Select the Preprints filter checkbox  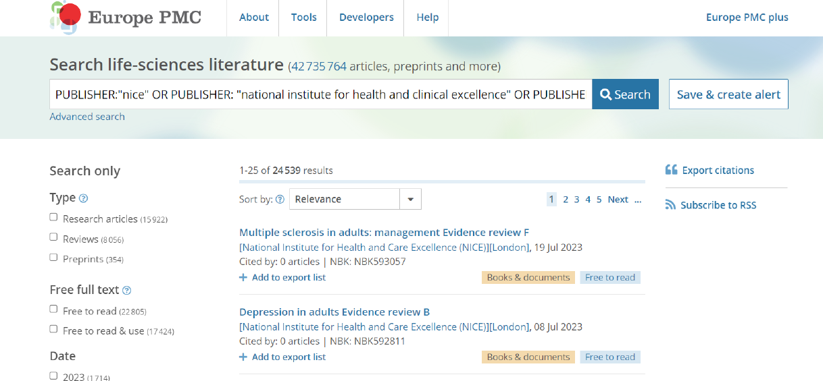(x=53, y=257)
